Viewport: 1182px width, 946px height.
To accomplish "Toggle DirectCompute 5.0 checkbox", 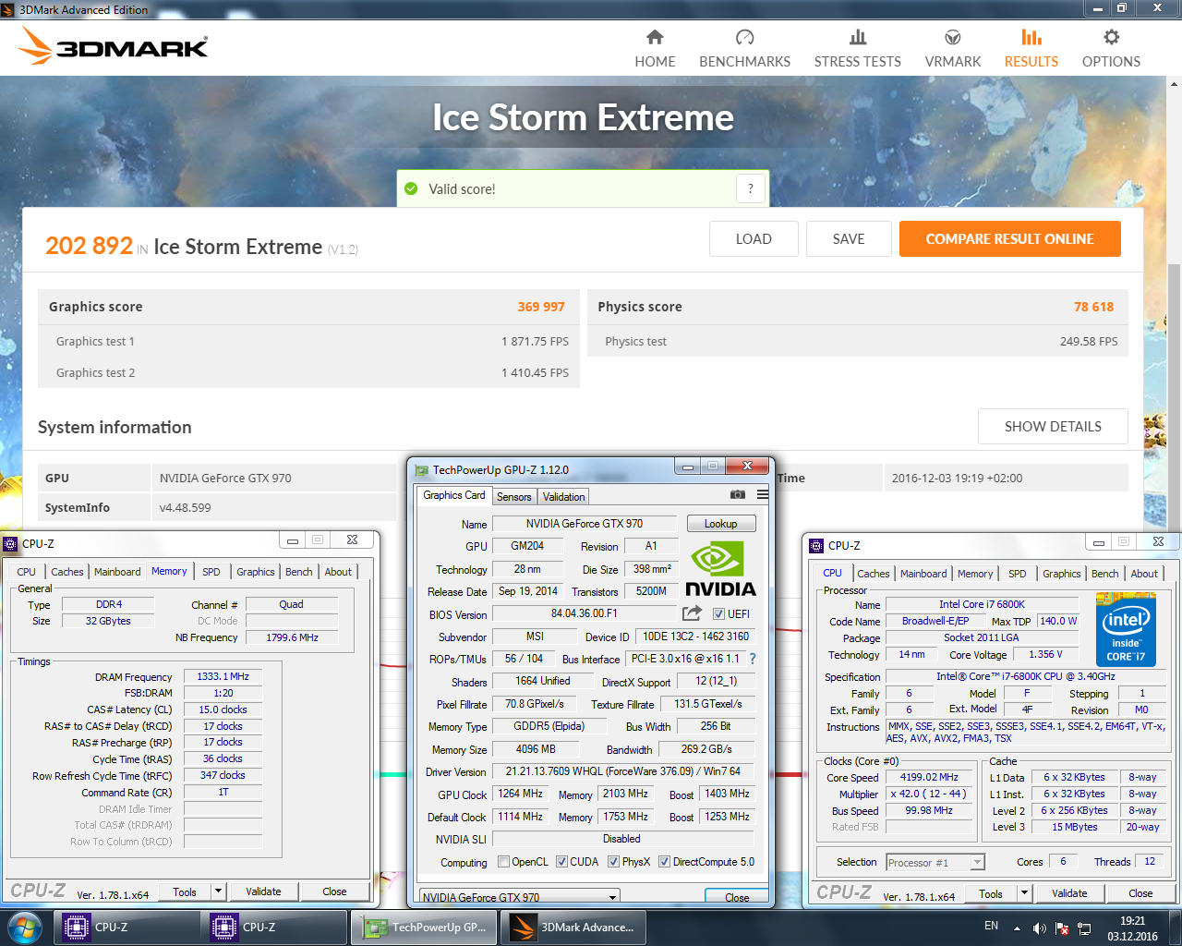I will click(x=664, y=862).
